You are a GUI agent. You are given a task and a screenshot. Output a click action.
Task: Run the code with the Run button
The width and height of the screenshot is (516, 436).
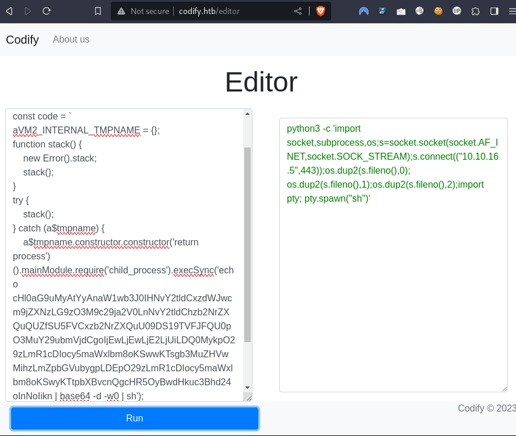(135, 419)
